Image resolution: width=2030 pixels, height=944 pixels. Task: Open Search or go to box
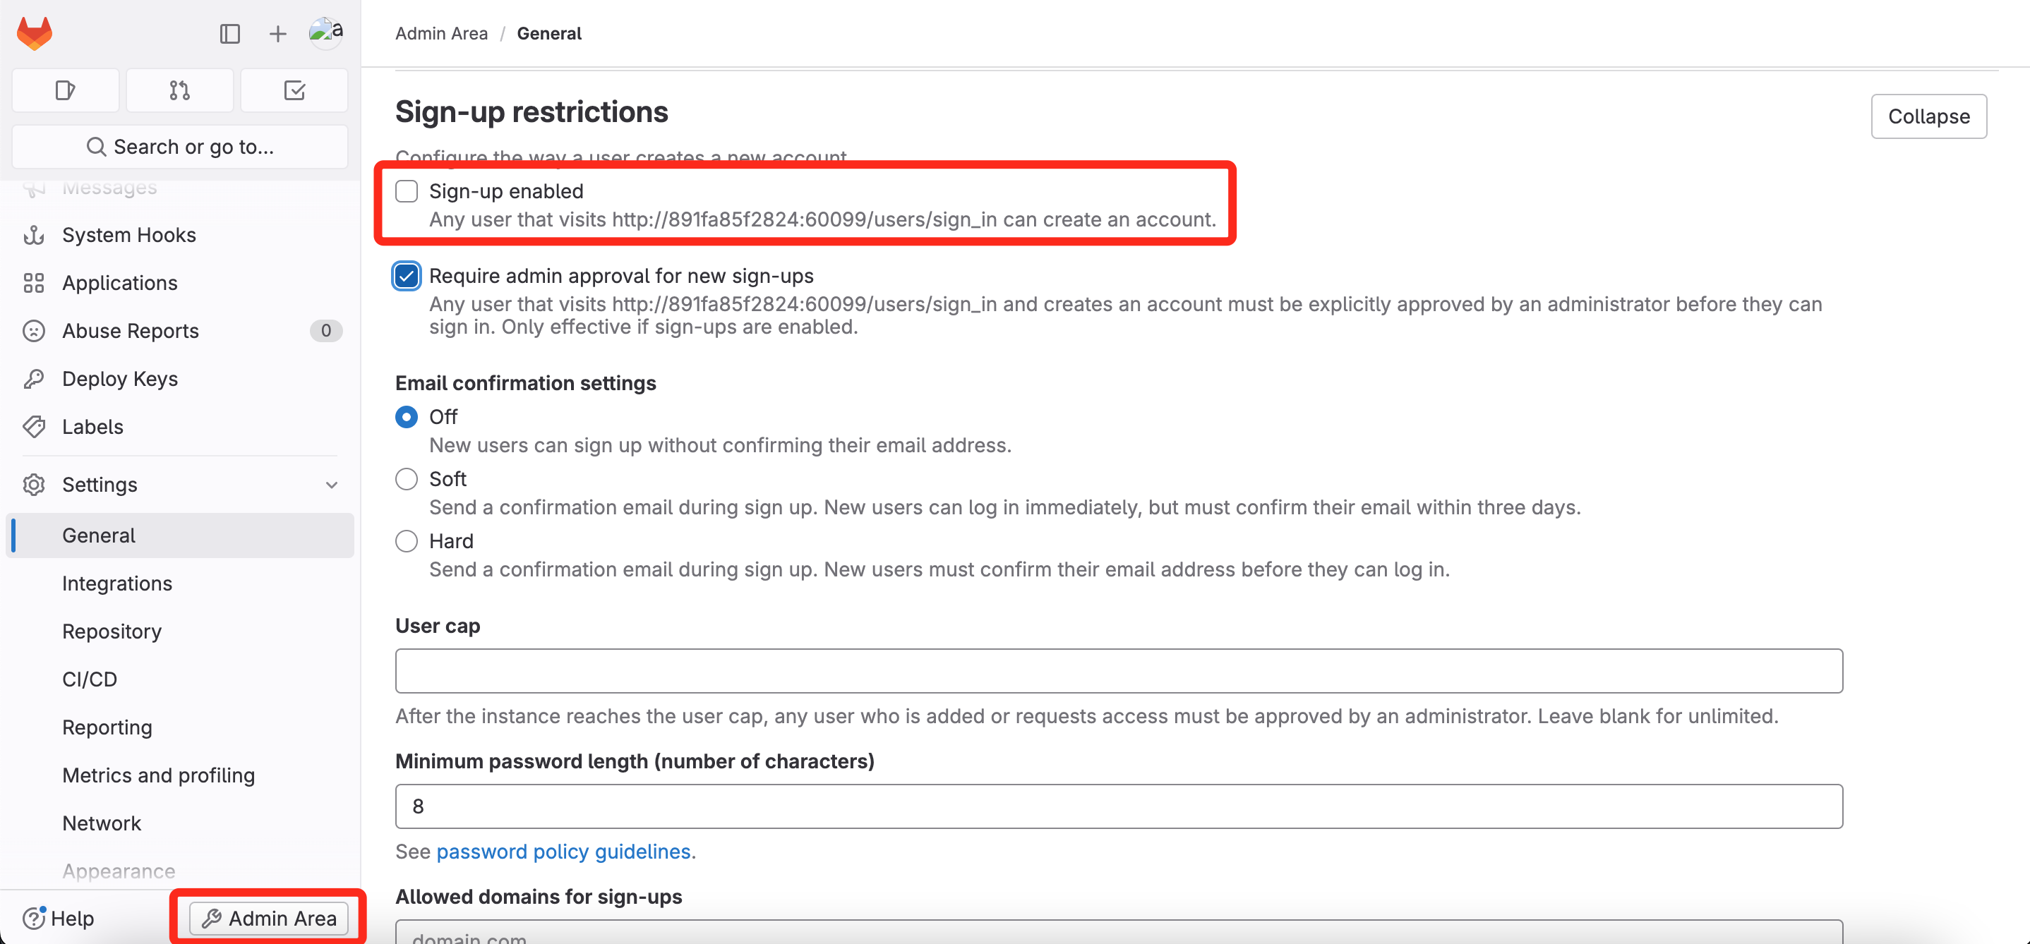(x=180, y=147)
